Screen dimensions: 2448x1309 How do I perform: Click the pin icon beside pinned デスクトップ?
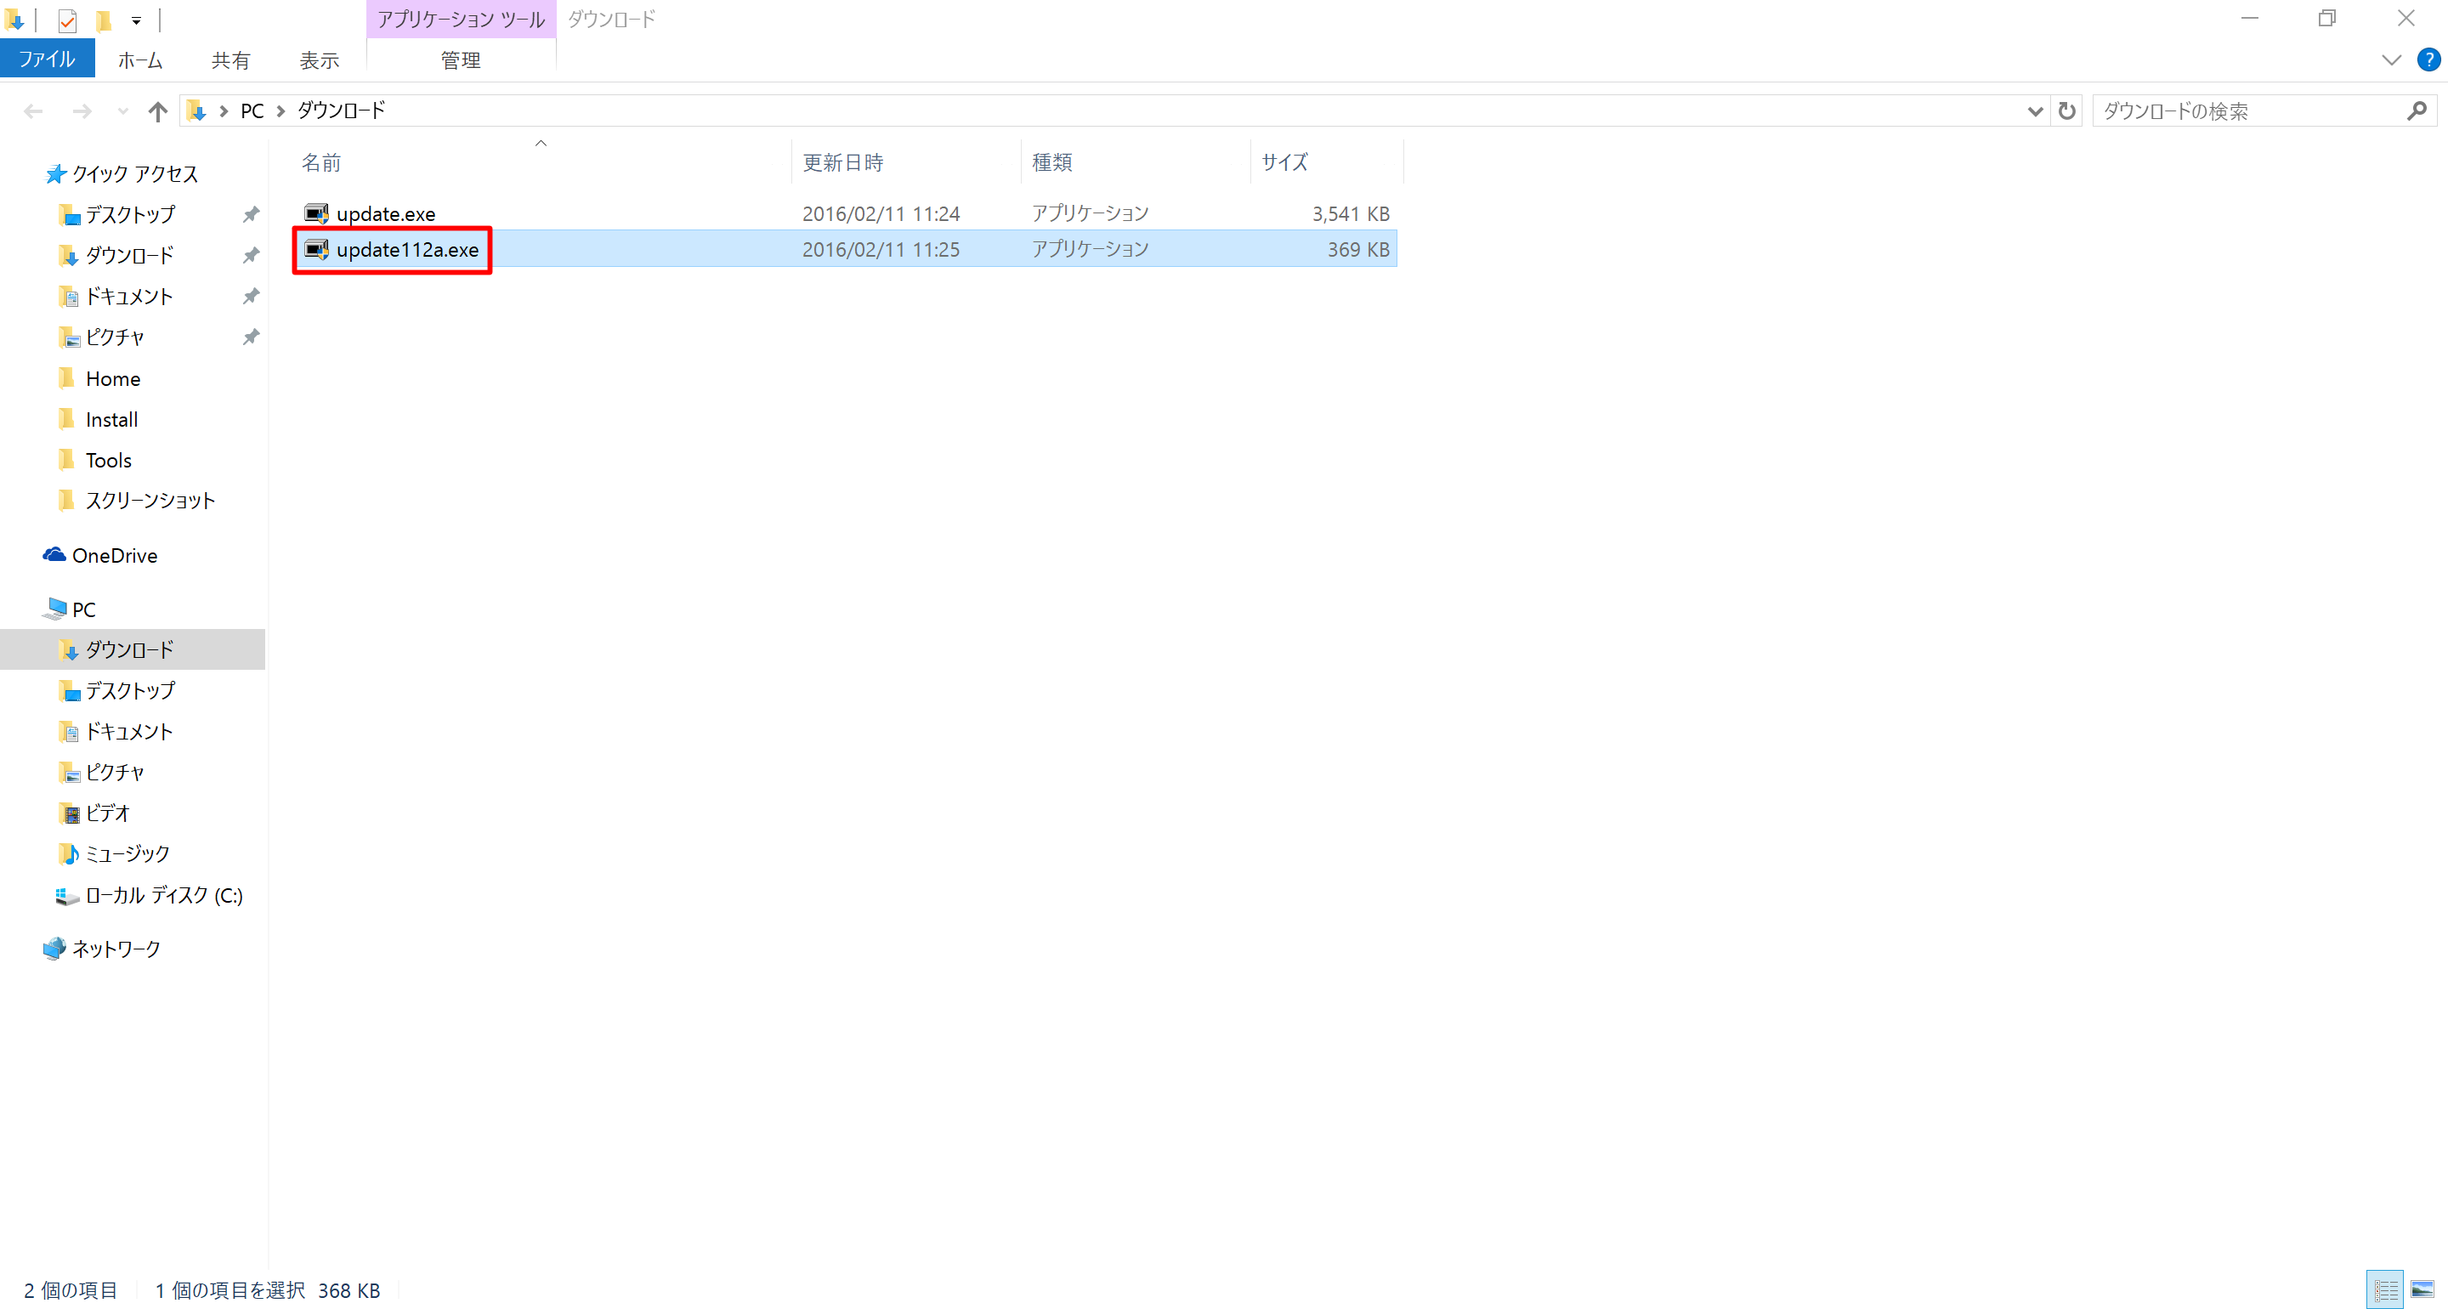(251, 215)
